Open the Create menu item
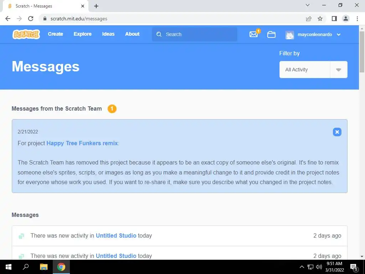 [55, 34]
